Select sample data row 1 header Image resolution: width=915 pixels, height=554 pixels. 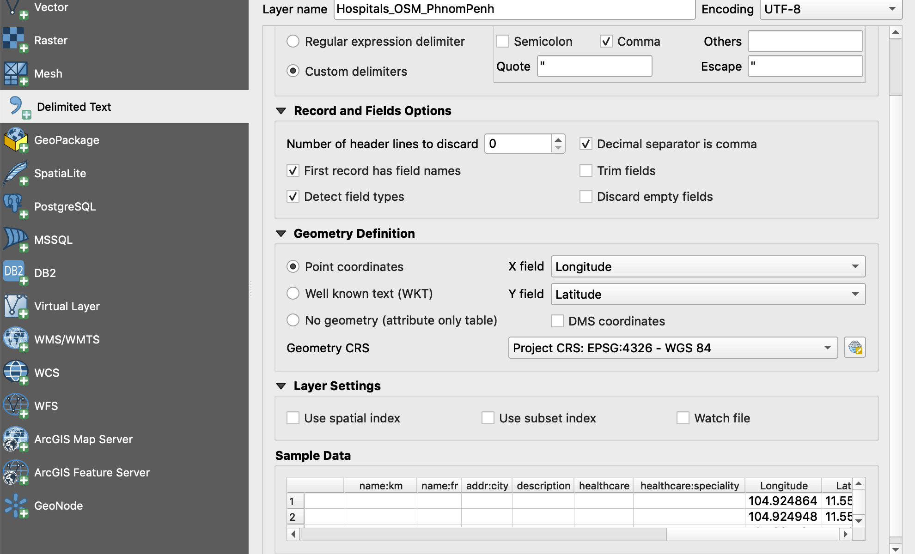point(295,501)
